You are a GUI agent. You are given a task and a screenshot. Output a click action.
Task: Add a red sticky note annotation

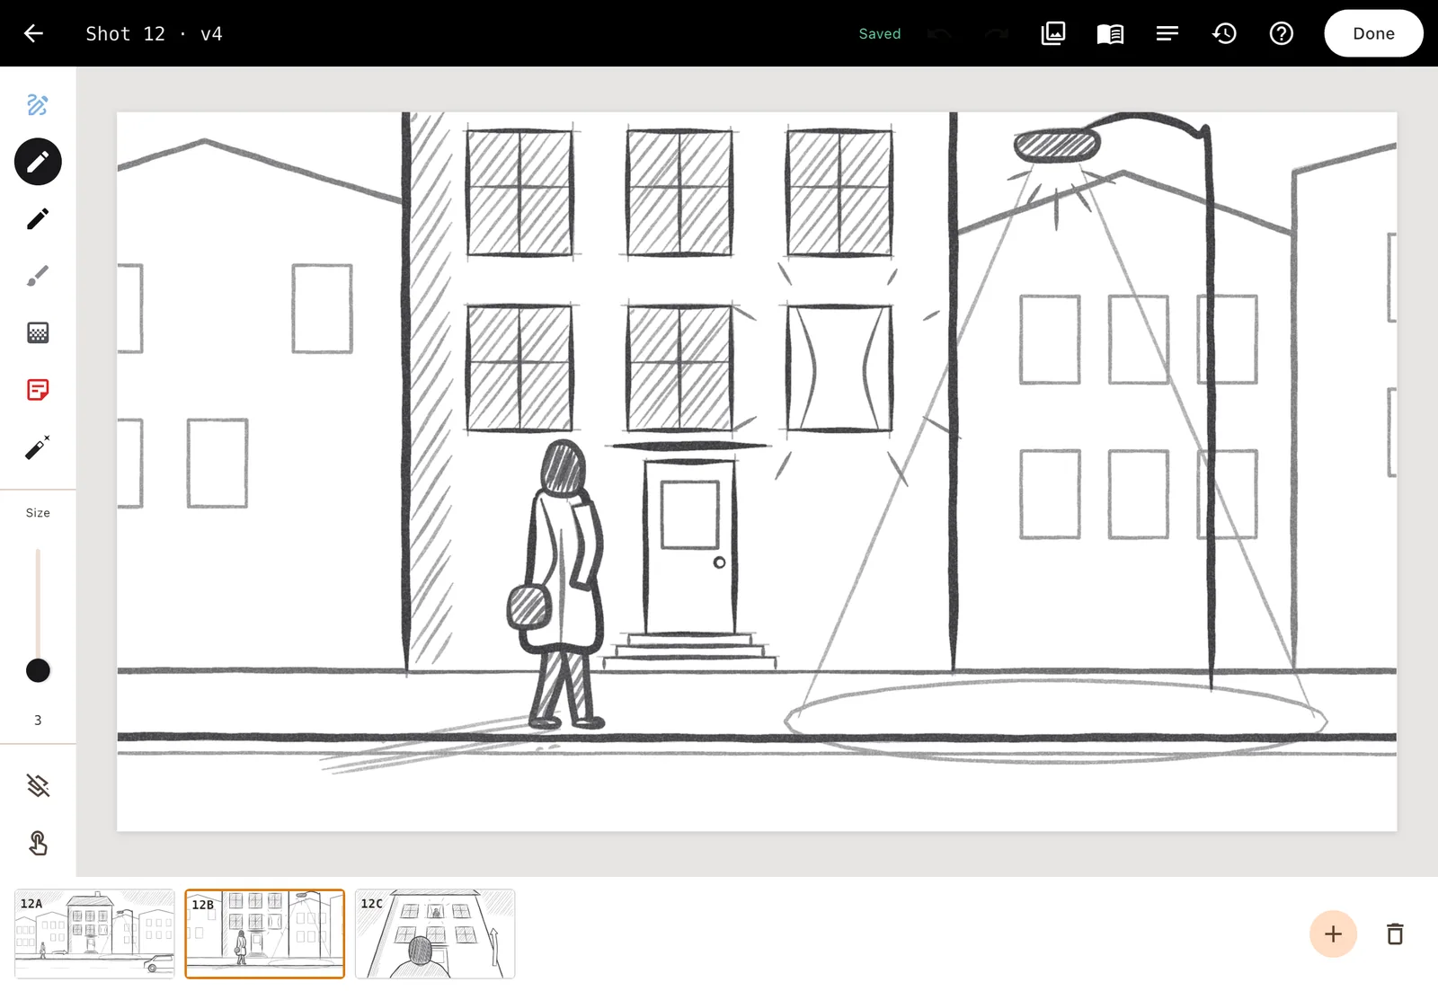point(38,390)
